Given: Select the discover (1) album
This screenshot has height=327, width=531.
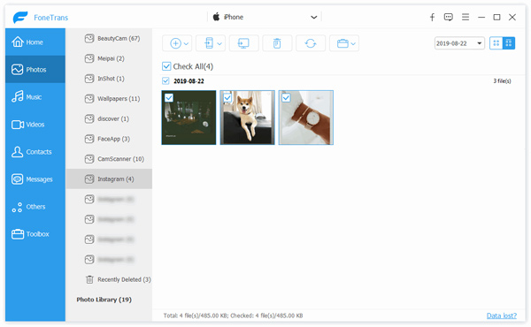Looking at the screenshot, I should 110,118.
